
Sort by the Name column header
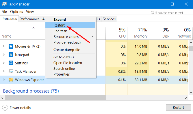tap(6, 36)
